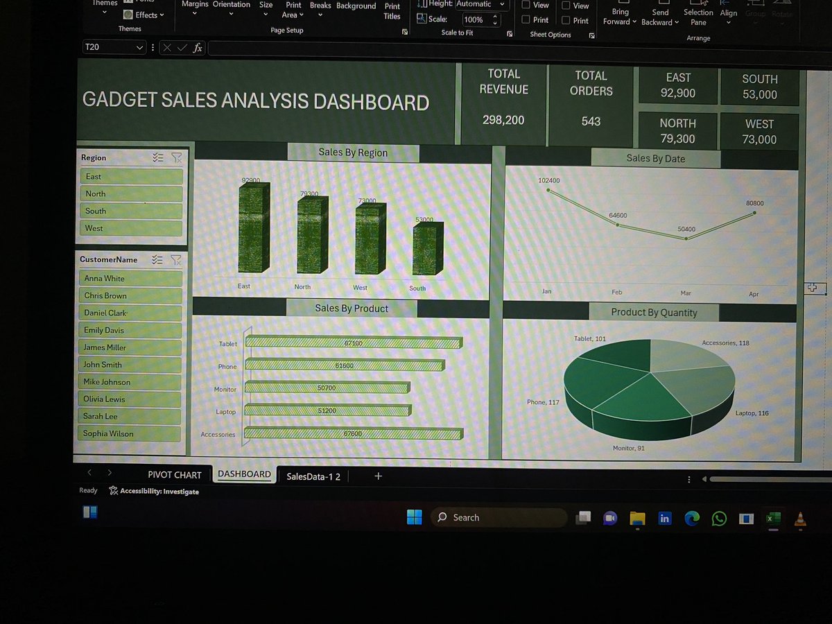832x624 pixels.
Task: Open Microsoft Edge from the taskbar
Action: (692, 518)
